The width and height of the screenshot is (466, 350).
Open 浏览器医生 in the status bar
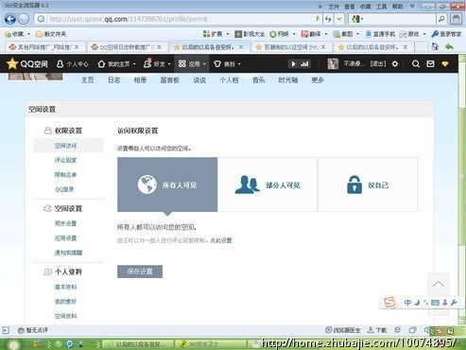343,330
